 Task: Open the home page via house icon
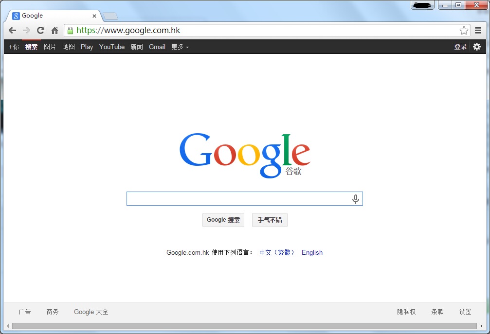54,30
